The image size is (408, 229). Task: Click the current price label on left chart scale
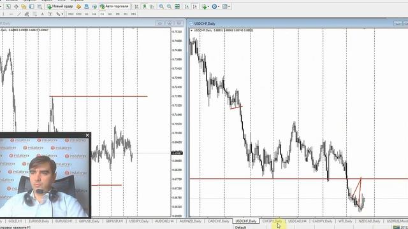tap(177, 153)
